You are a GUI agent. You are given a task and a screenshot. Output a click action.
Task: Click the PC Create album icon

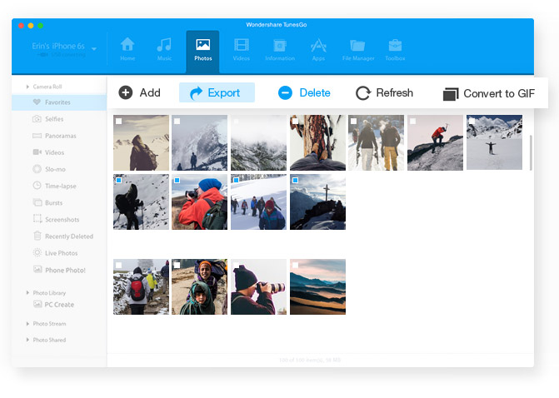(x=37, y=304)
